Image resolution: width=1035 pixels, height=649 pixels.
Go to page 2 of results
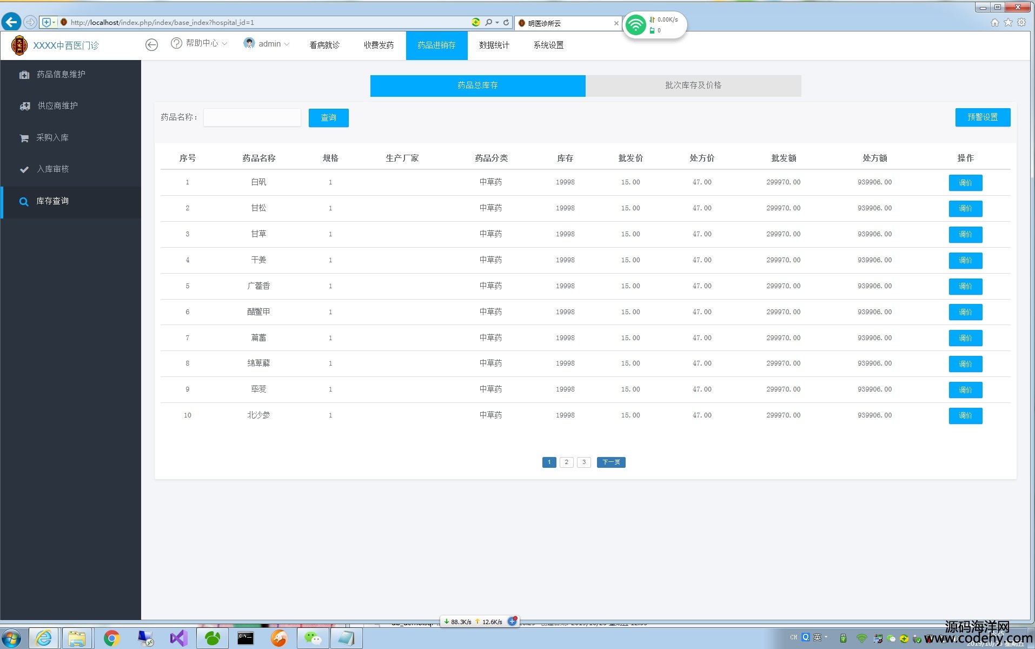coord(566,462)
